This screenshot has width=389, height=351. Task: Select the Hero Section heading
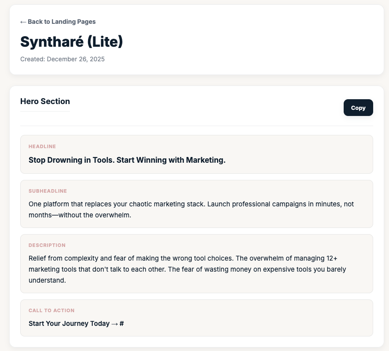click(45, 101)
